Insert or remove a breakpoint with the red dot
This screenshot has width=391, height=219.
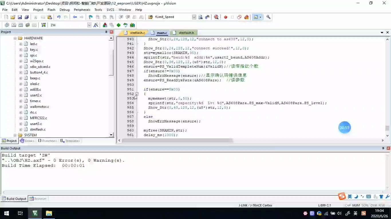[226, 17]
